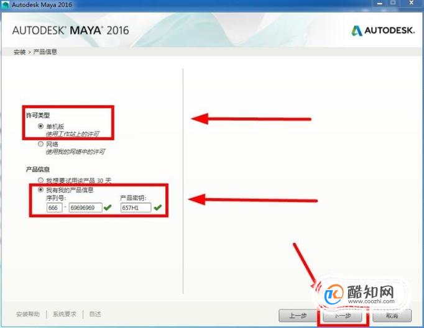Screen dimensions: 424x328
Task: Click the 序列号 serial number label
Action: pos(56,198)
